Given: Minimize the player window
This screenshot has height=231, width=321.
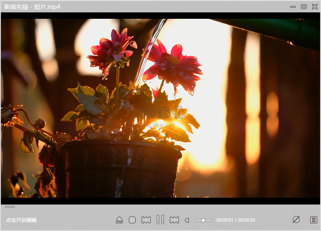Looking at the screenshot, I should [293, 7].
